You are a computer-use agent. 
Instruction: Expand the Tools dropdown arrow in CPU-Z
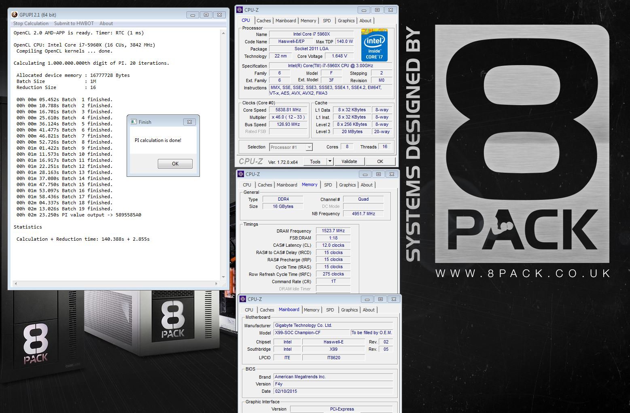point(330,161)
